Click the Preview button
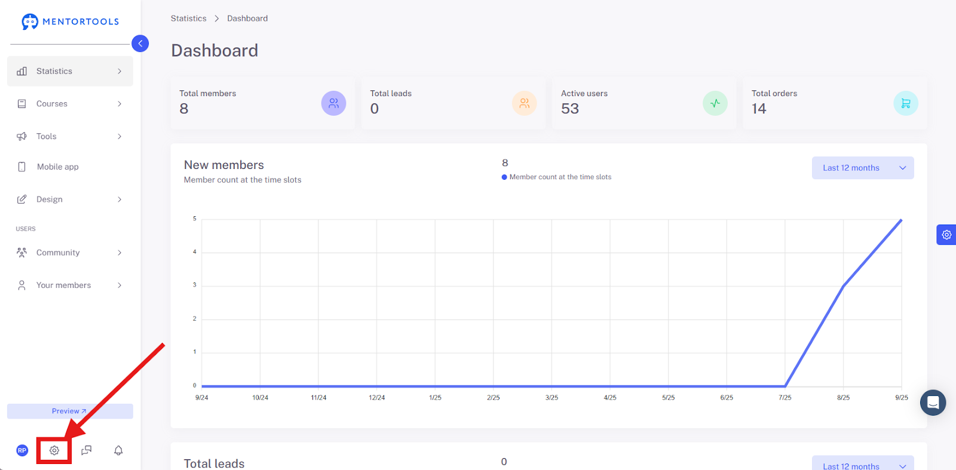 pos(70,411)
